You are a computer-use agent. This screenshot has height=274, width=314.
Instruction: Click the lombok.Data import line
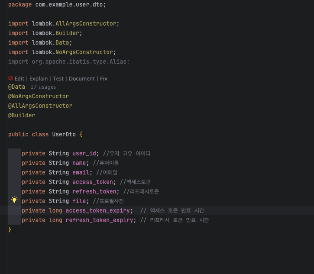coord(40,42)
